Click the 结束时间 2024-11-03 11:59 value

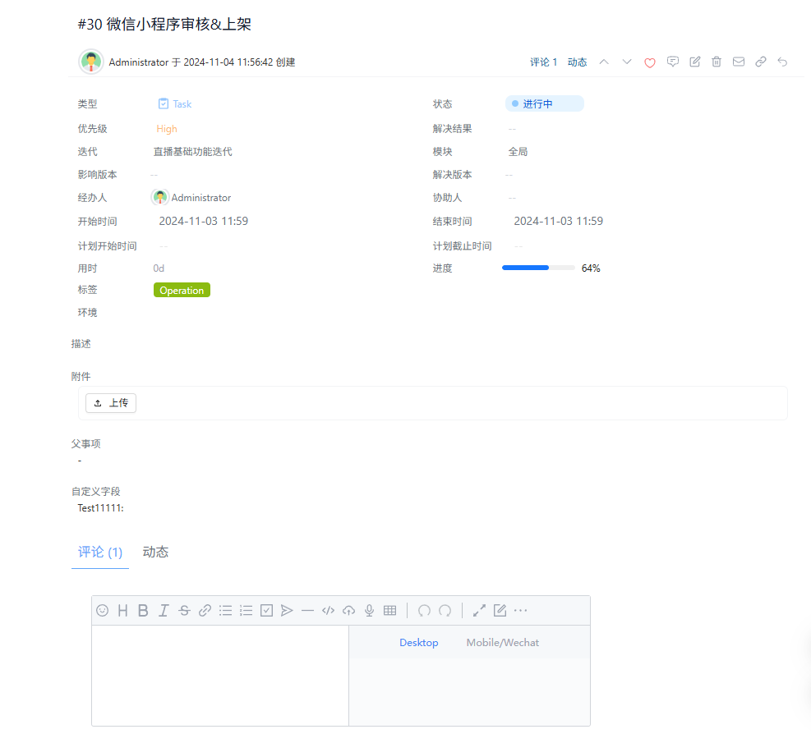[558, 221]
